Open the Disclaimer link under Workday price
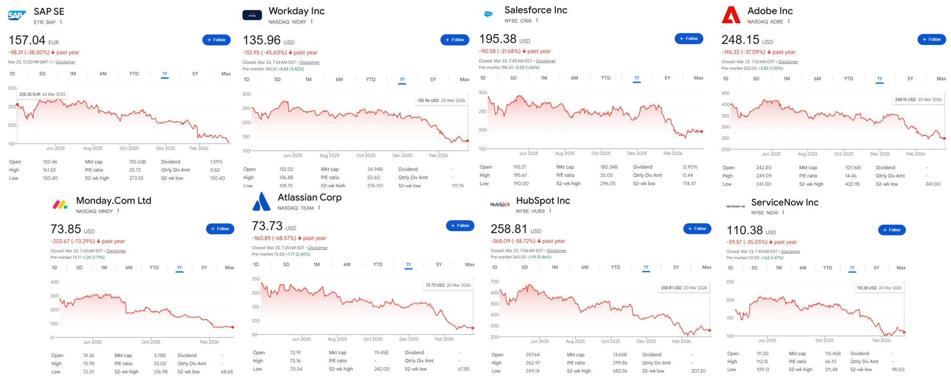951x381 pixels. coord(310,62)
